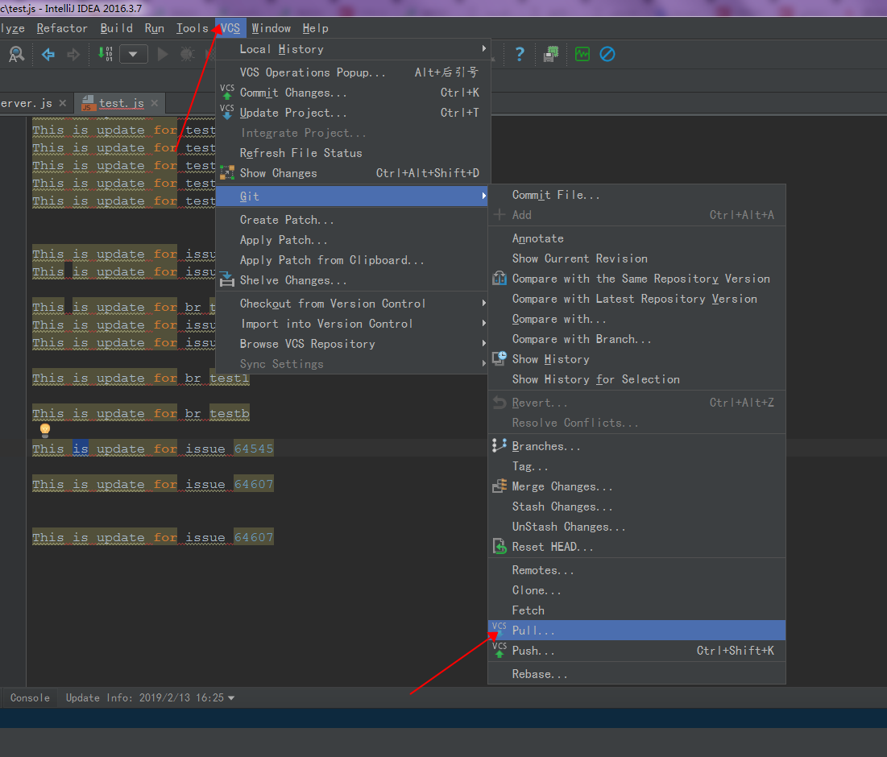Screen dimensions: 887x757
Task: Click the Debug bug icon
Action: 187,54
